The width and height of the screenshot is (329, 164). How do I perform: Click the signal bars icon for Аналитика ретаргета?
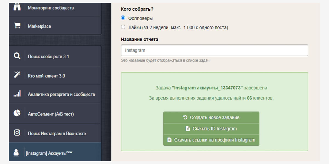coord(17,94)
